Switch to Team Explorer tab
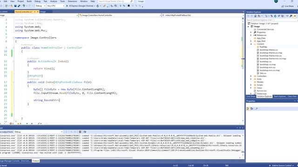This screenshot has width=298, height=167. [279, 96]
